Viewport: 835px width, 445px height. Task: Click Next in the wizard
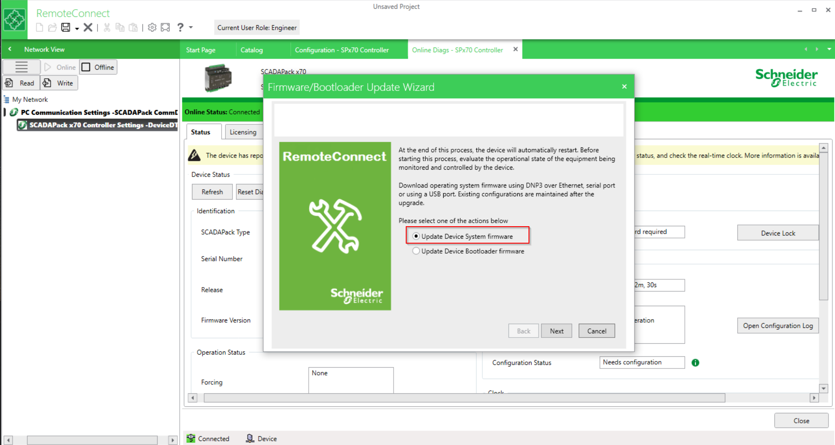pos(556,331)
